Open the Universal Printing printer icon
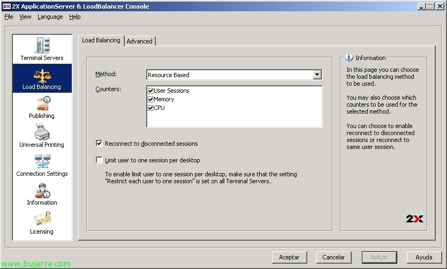The width and height of the screenshot is (447, 269). [42, 132]
